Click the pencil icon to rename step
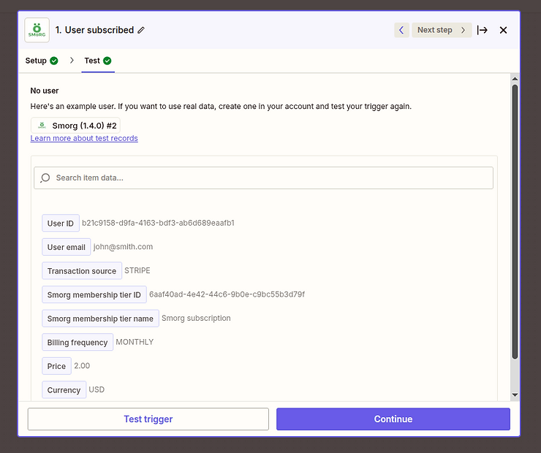 (142, 31)
